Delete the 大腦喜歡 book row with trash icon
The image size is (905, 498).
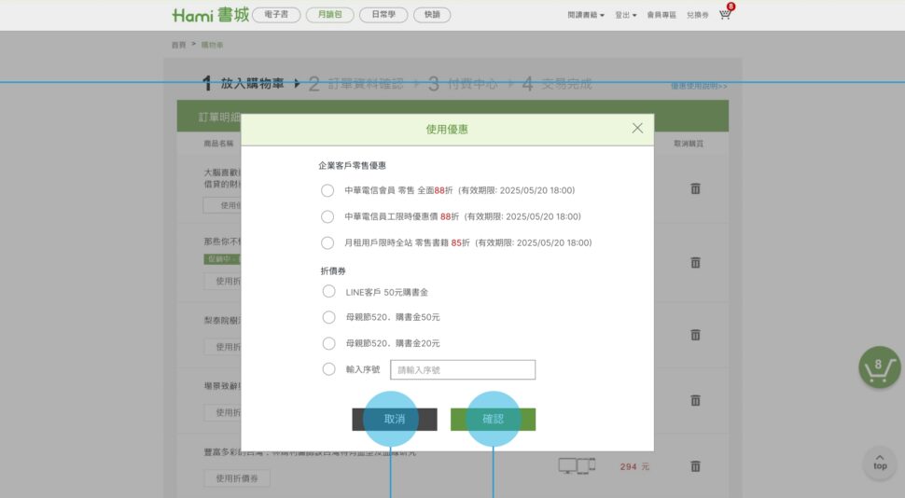[695, 188]
